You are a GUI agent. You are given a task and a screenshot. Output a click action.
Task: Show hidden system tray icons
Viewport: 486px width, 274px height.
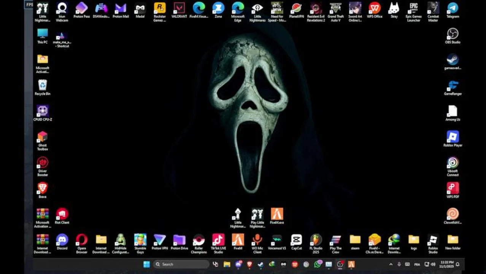point(391,264)
